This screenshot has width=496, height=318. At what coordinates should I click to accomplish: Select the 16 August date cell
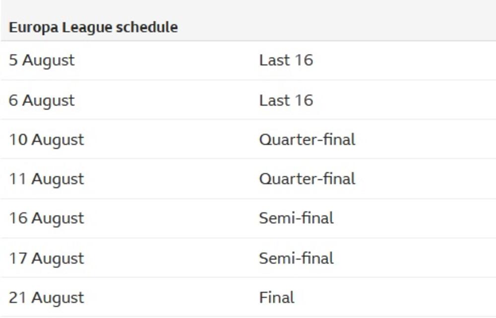click(47, 218)
